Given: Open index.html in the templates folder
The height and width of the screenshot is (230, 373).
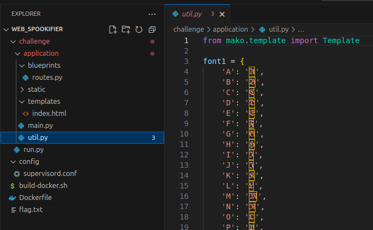Looking at the screenshot, I should [49, 113].
